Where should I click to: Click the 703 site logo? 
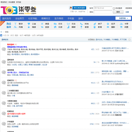coord(18,10)
